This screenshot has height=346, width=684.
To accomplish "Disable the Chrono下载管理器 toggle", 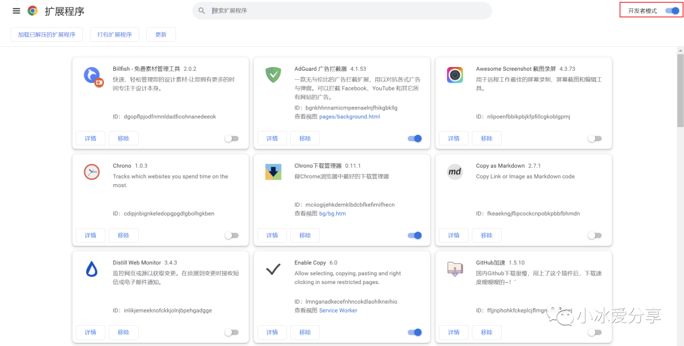I will [x=415, y=235].
